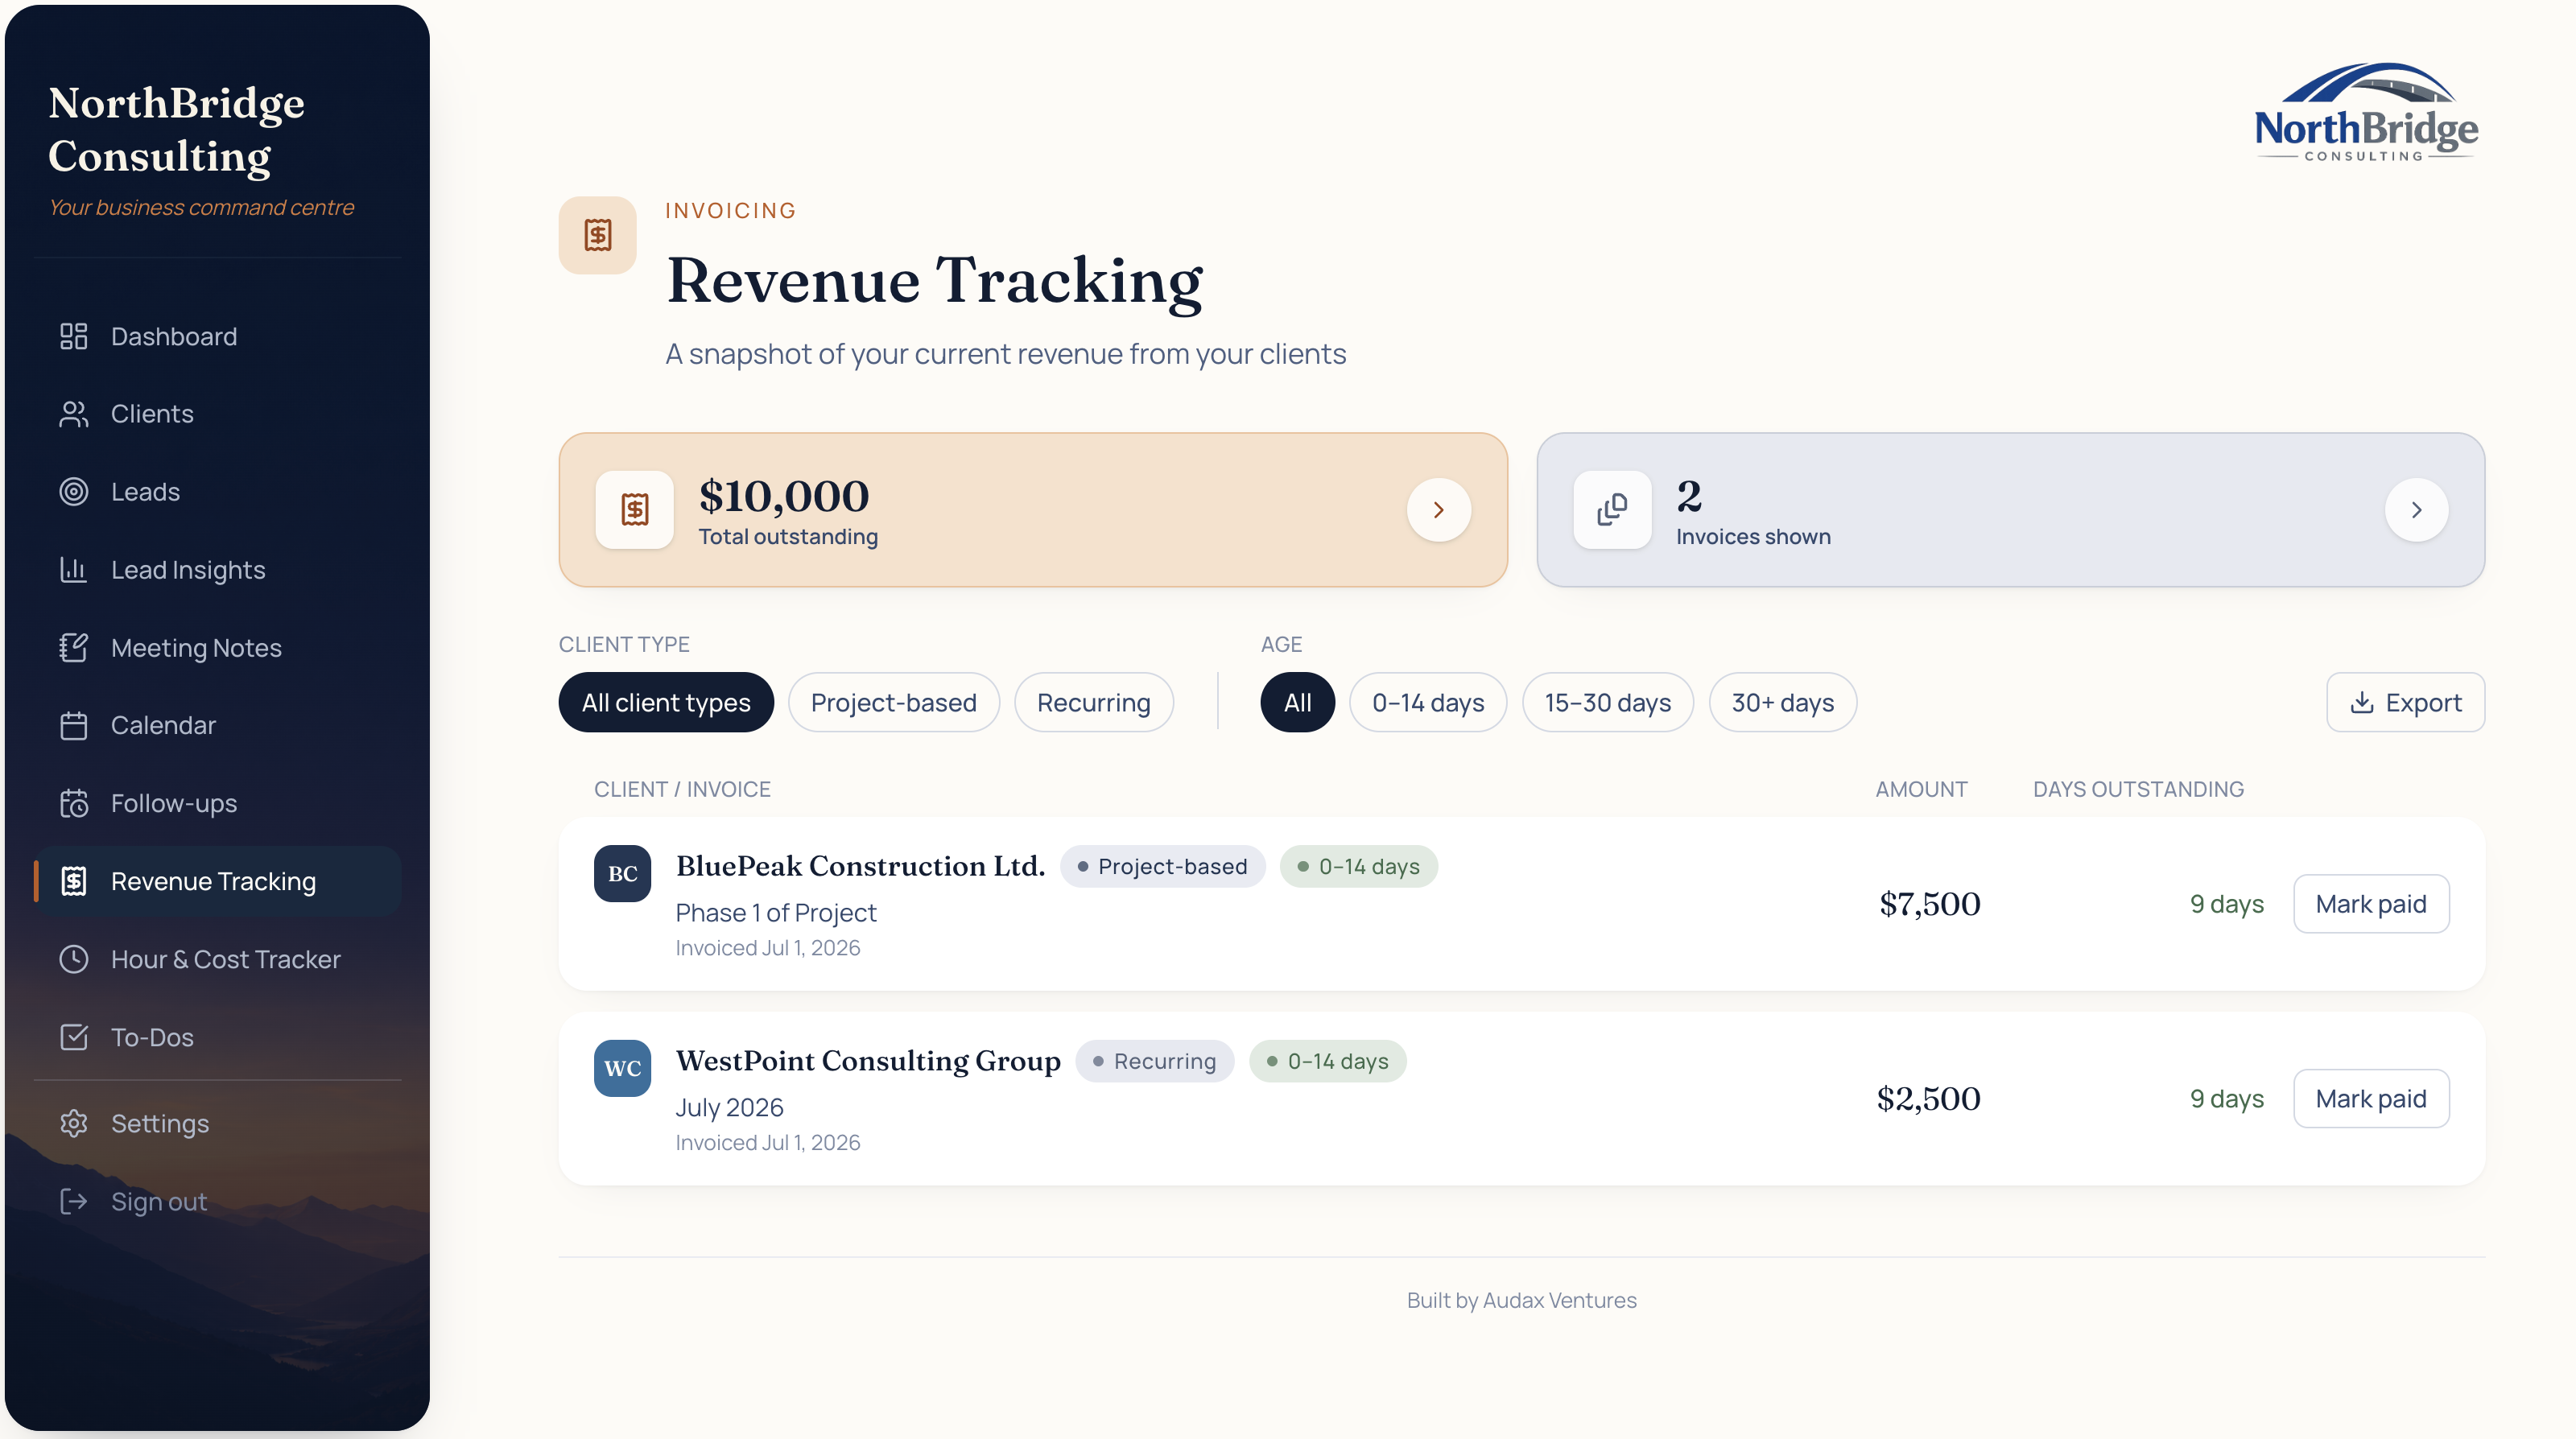Screen dimensions: 2576x1439
Task: Click the $10,000 total outstanding figure
Action: pyautogui.click(x=784, y=496)
